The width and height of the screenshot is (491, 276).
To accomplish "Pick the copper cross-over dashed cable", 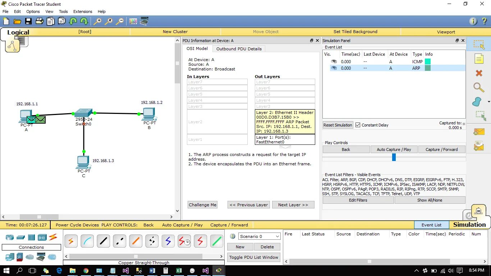I will click(x=119, y=241).
